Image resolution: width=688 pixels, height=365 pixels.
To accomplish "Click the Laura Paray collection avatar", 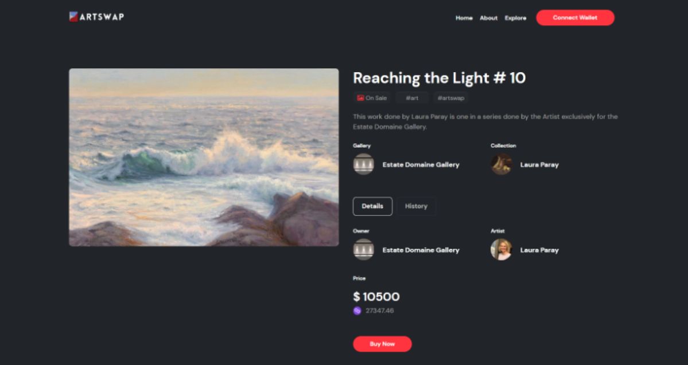I will click(x=501, y=164).
